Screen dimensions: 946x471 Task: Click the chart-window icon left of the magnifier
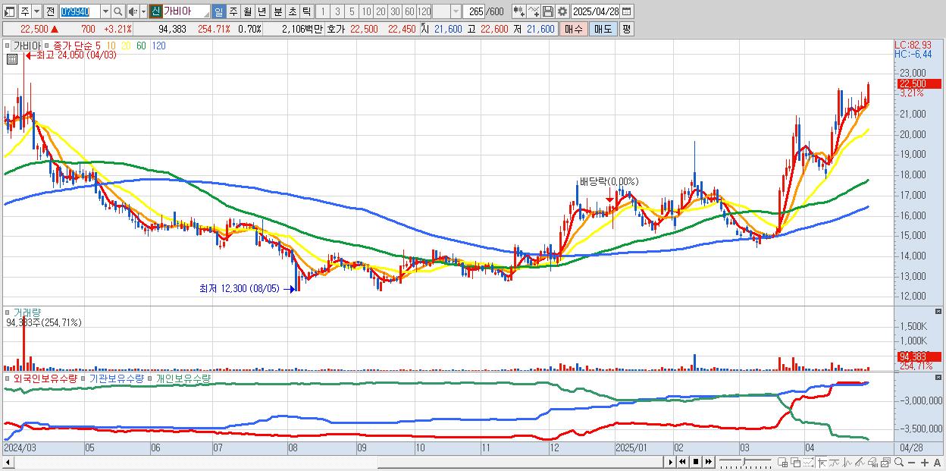886,462
